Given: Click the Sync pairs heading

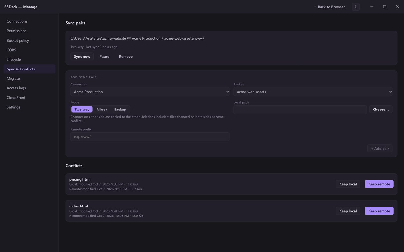Looking at the screenshot, I should click(x=75, y=23).
